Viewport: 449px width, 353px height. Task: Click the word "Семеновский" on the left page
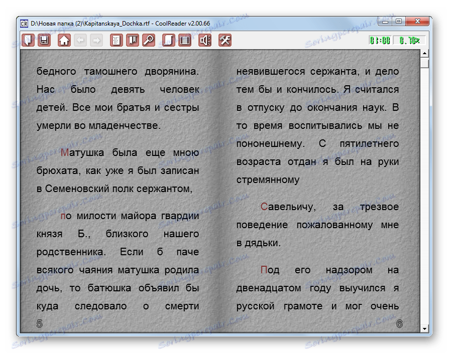77,189
